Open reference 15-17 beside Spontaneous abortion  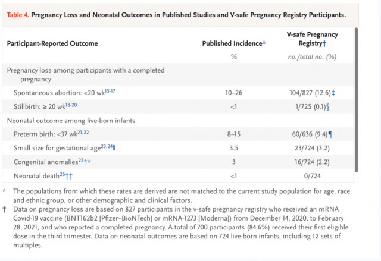[110, 91]
